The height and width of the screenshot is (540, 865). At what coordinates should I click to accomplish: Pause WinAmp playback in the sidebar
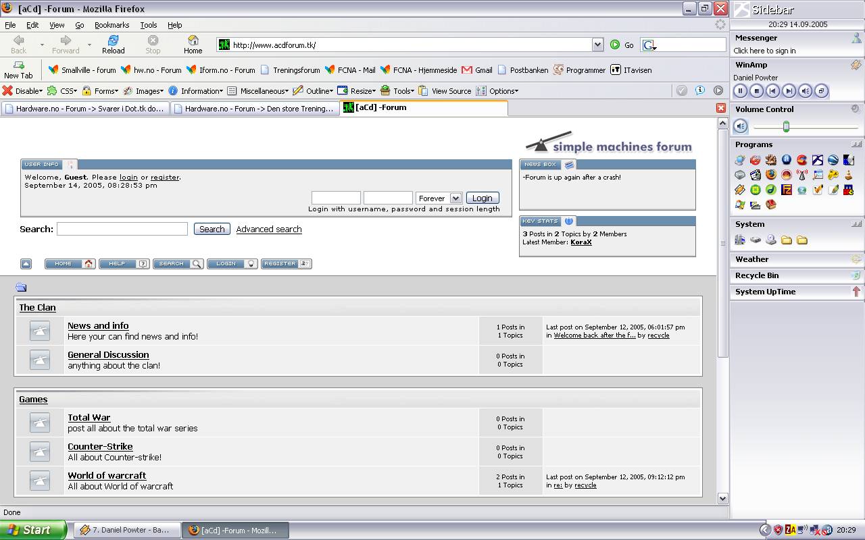coord(741,91)
